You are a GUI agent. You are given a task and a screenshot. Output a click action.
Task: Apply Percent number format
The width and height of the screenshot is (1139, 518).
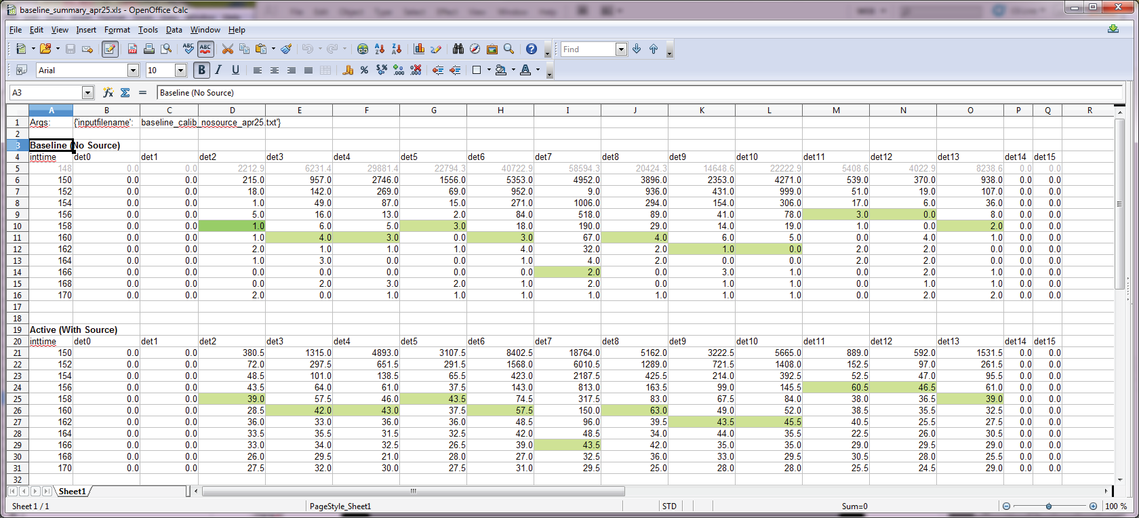point(365,70)
